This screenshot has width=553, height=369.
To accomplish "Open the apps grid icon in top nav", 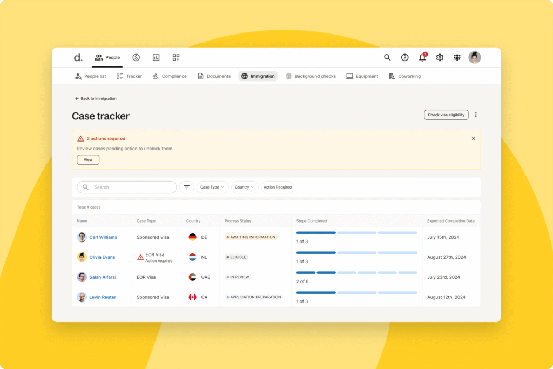I will tap(176, 57).
